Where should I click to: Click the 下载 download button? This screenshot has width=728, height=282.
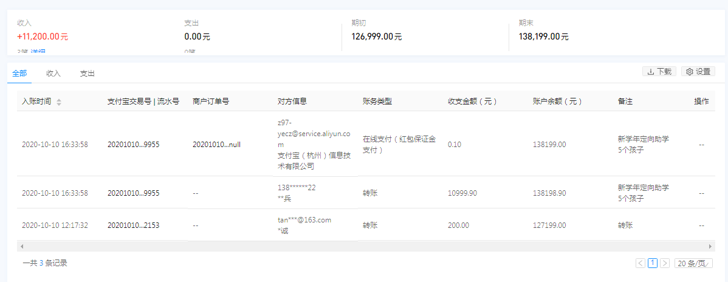click(659, 72)
